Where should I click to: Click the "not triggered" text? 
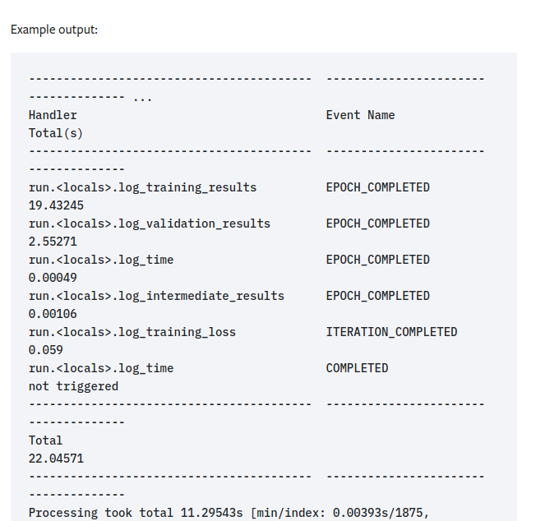click(73, 386)
